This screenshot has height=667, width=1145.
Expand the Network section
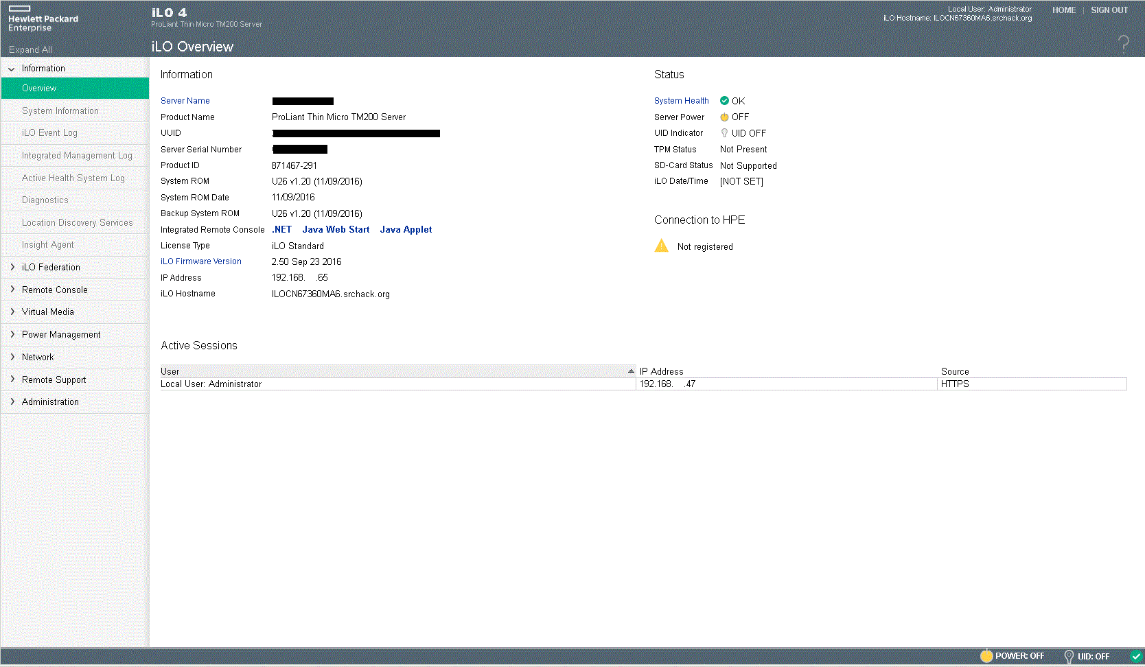12,357
